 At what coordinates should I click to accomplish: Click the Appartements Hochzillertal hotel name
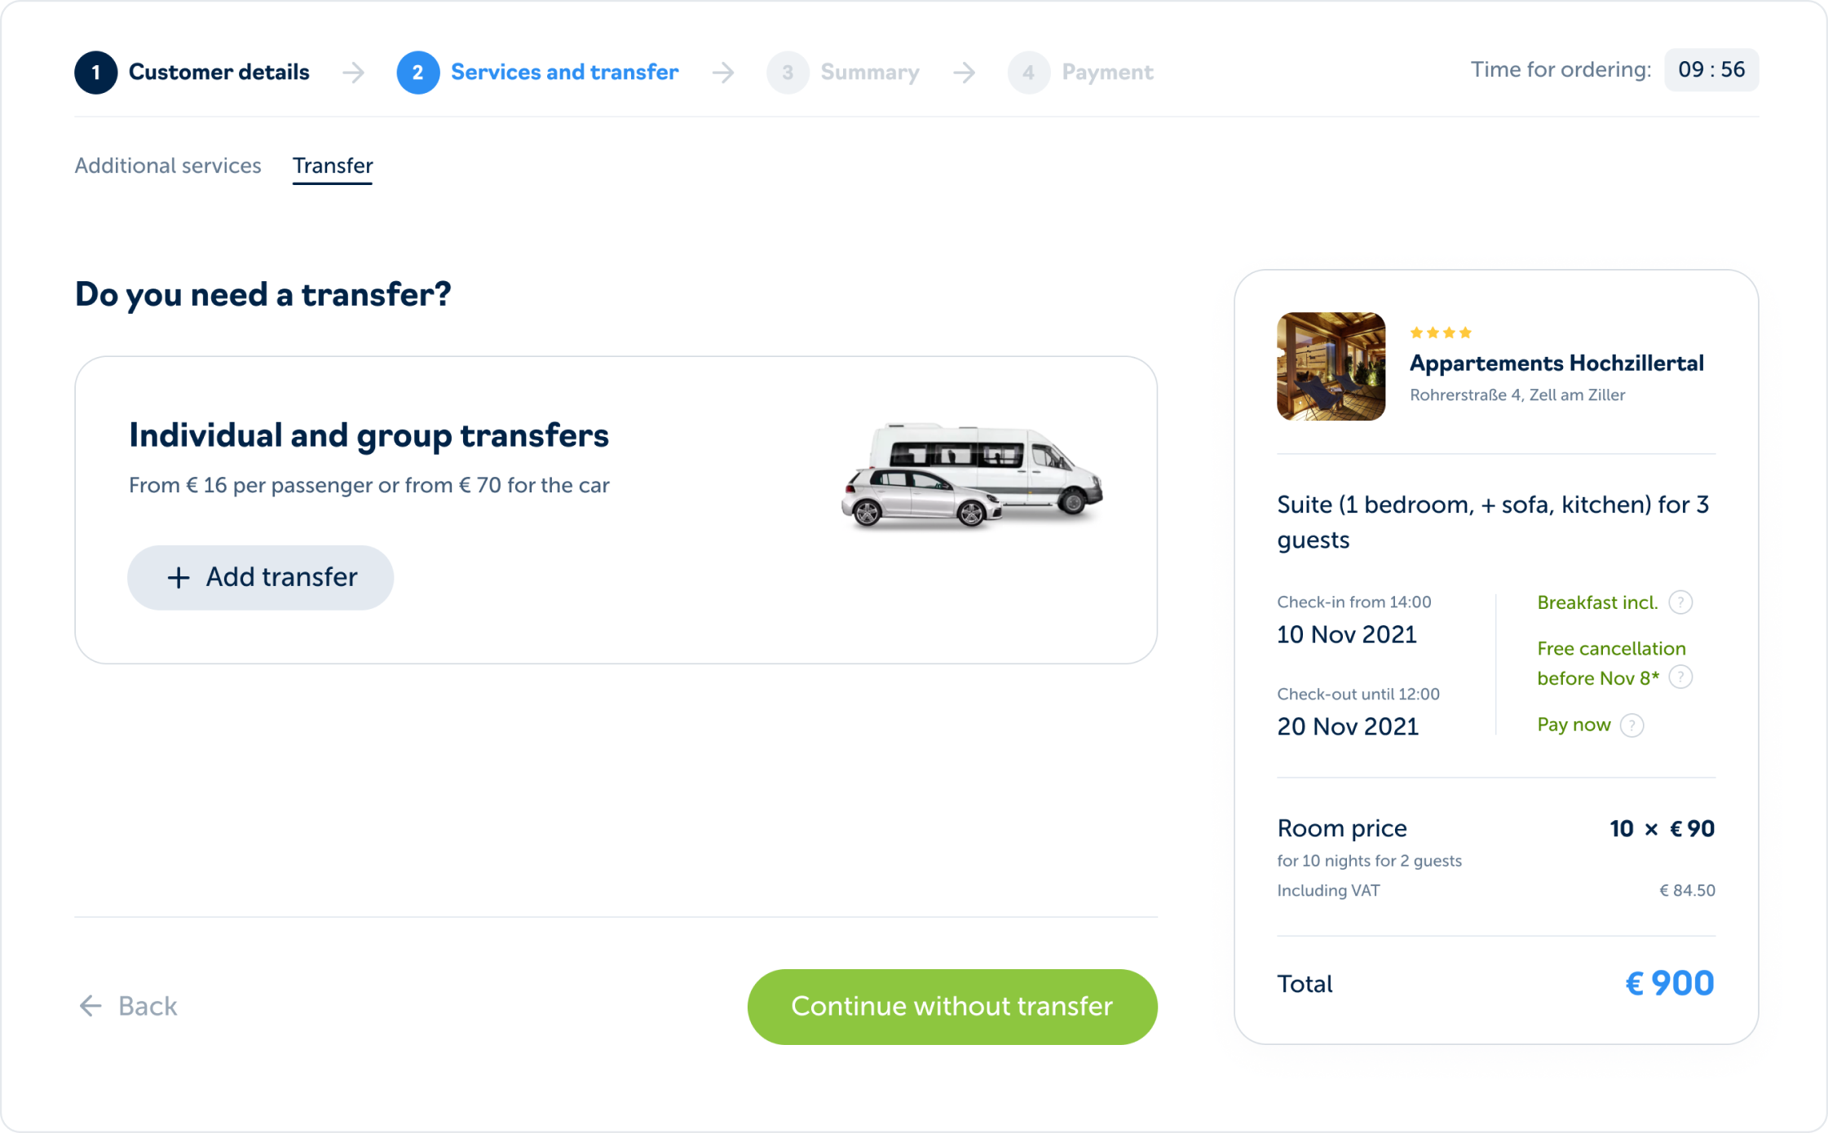coord(1556,364)
